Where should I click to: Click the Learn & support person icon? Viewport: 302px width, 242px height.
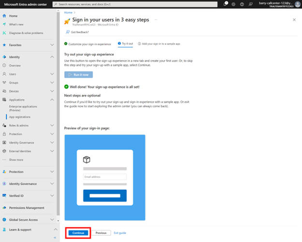click(4, 229)
